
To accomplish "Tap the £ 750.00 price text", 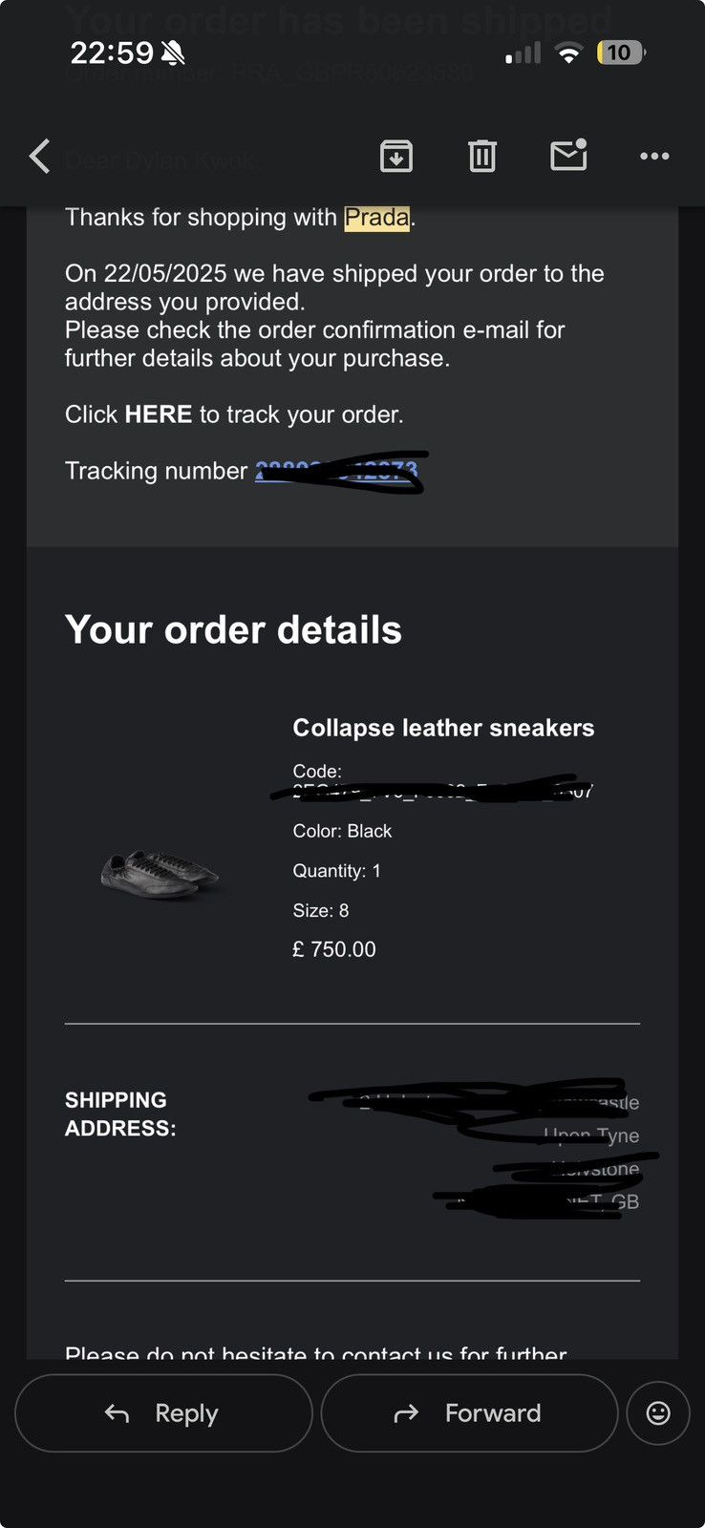I will click(334, 949).
